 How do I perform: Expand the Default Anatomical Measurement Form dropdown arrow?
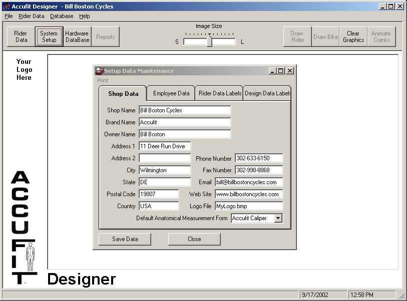tap(278, 218)
